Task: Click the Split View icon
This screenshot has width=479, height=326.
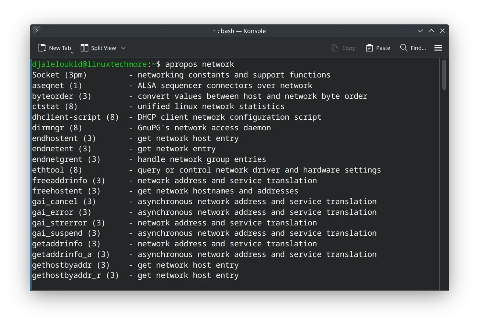Action: pyautogui.click(x=85, y=48)
